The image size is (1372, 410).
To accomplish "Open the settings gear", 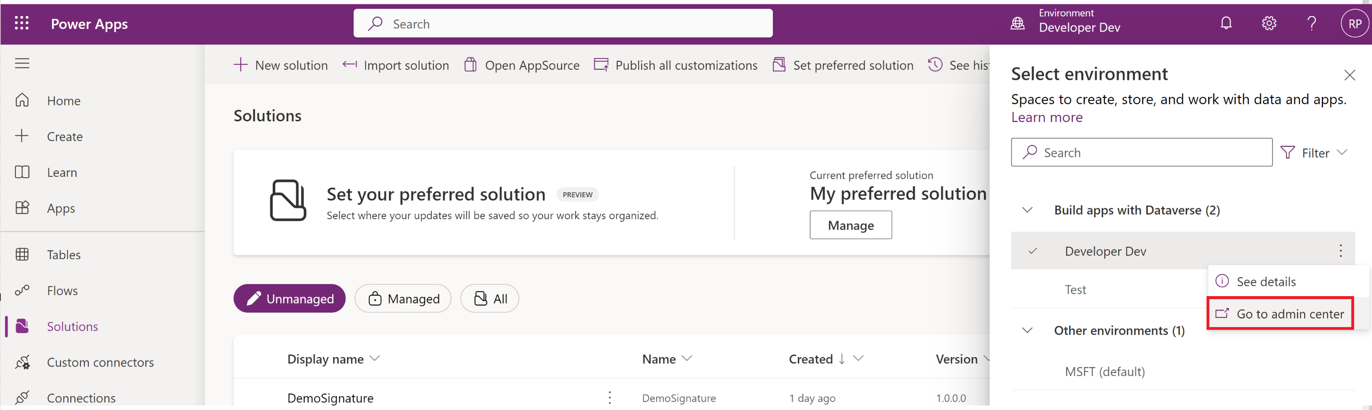I will 1269,23.
